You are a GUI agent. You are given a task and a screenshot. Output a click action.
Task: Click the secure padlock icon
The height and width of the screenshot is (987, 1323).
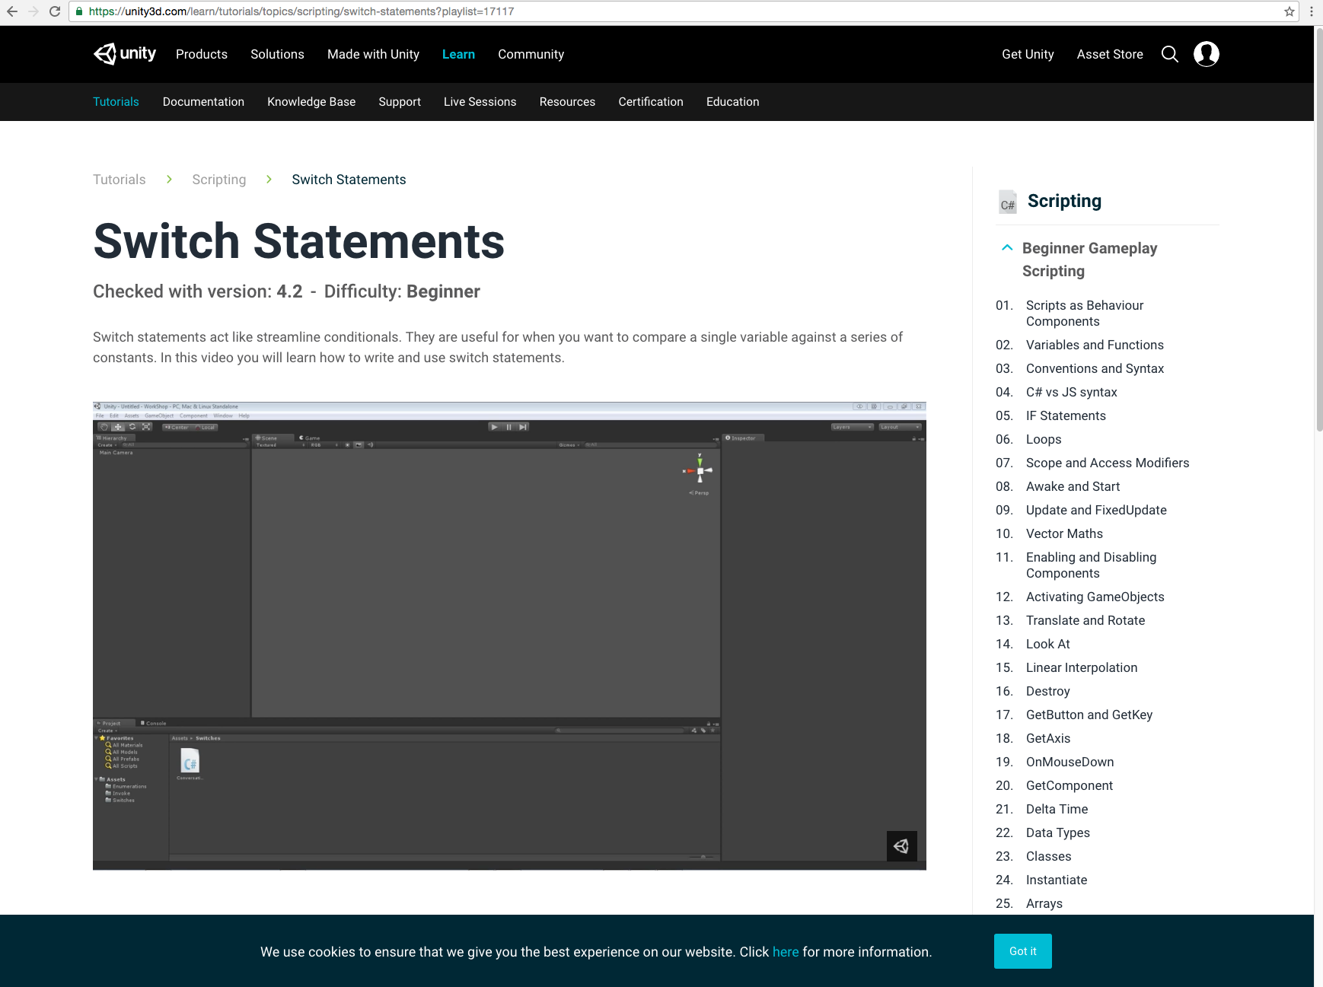(x=79, y=11)
